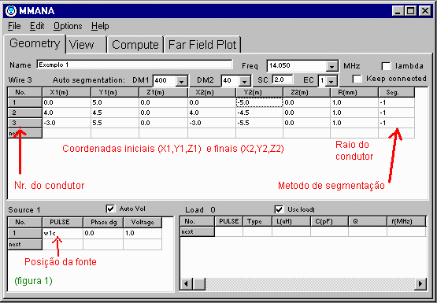The height and width of the screenshot is (303, 437).
Task: Maximize the MMANA window
Action: [410, 11]
